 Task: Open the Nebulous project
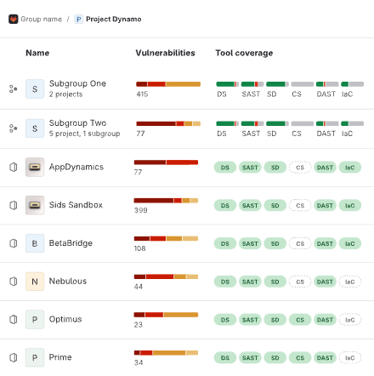pos(68,282)
